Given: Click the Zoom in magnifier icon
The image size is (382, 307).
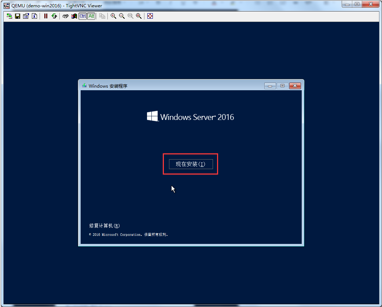Looking at the screenshot, I should 113,16.
